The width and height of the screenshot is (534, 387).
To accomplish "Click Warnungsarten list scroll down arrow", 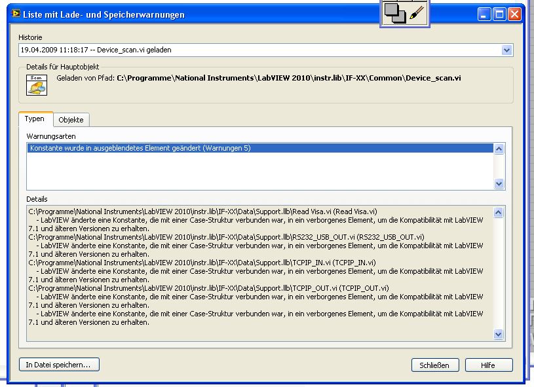I will pyautogui.click(x=499, y=184).
